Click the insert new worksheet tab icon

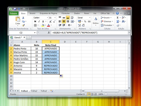point(52,91)
